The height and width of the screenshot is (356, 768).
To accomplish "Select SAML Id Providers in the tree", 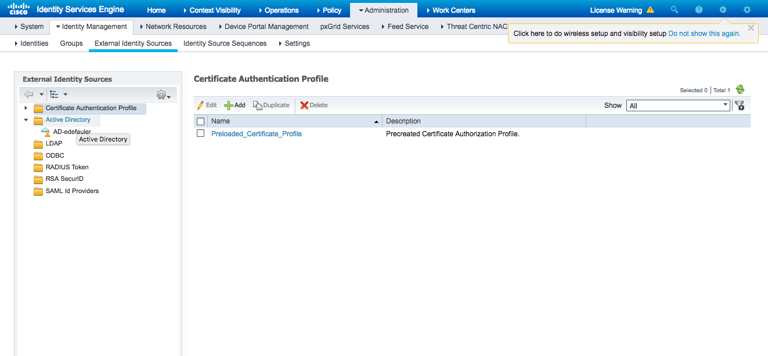I will coord(73,191).
